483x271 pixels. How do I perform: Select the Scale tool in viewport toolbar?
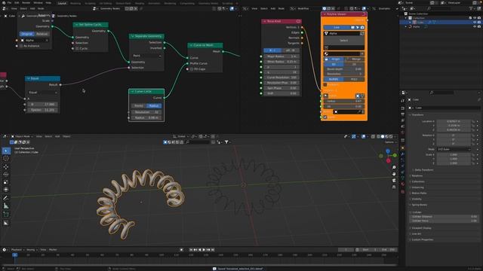6,182
